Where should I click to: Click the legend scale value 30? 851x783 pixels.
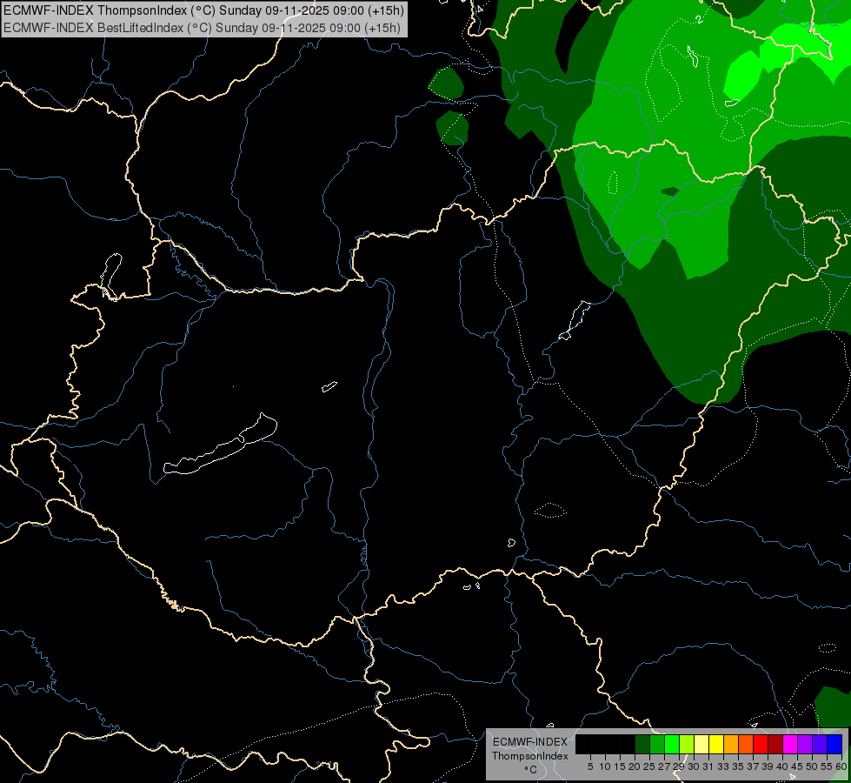point(694,766)
